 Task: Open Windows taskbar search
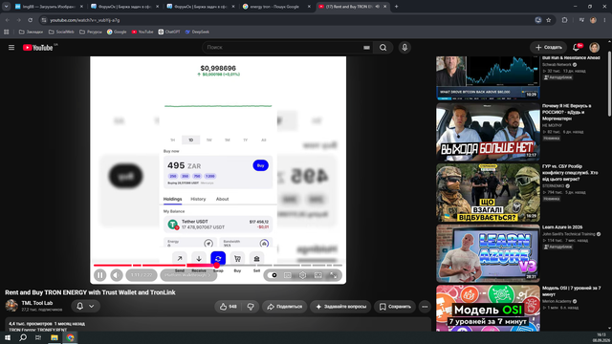23,337
